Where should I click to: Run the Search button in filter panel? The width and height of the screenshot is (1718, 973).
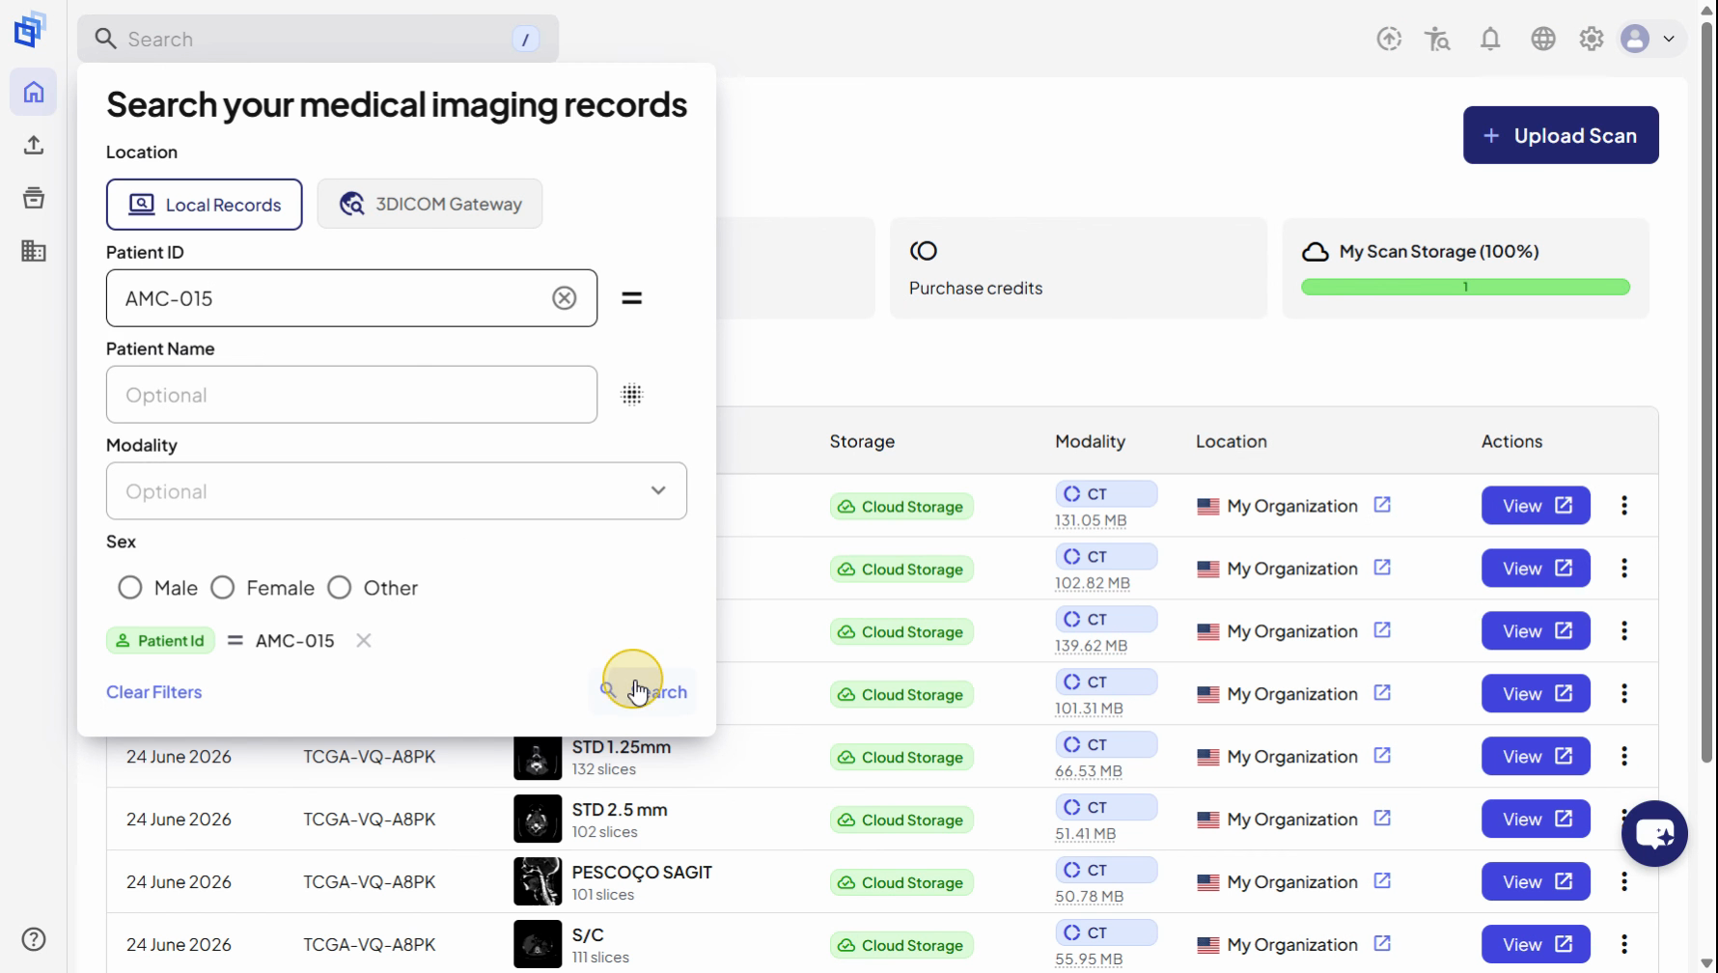pyautogui.click(x=643, y=691)
